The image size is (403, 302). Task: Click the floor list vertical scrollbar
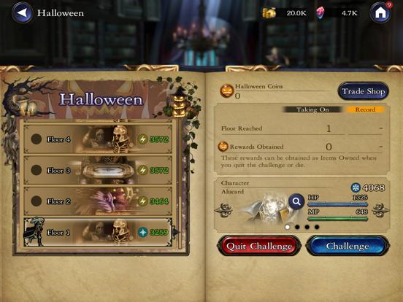(180, 185)
